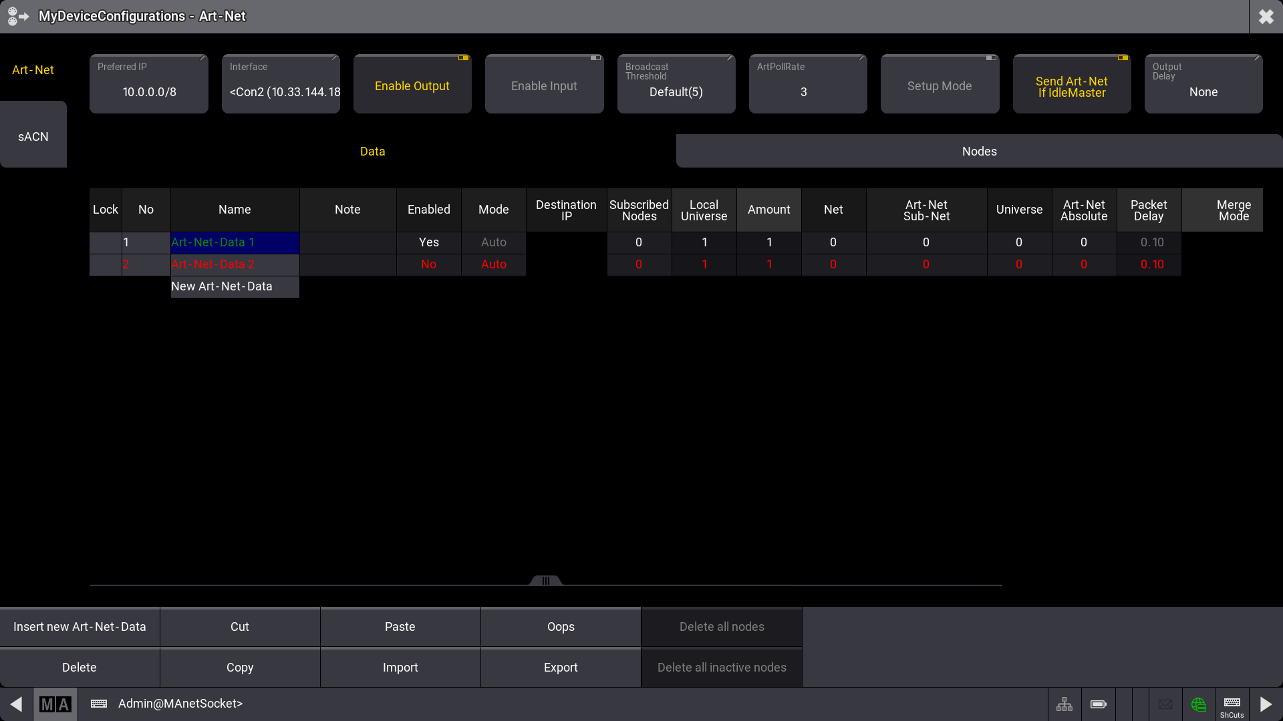Toggle Enable Output
Viewport: 1283px width, 721px height.
click(x=412, y=85)
